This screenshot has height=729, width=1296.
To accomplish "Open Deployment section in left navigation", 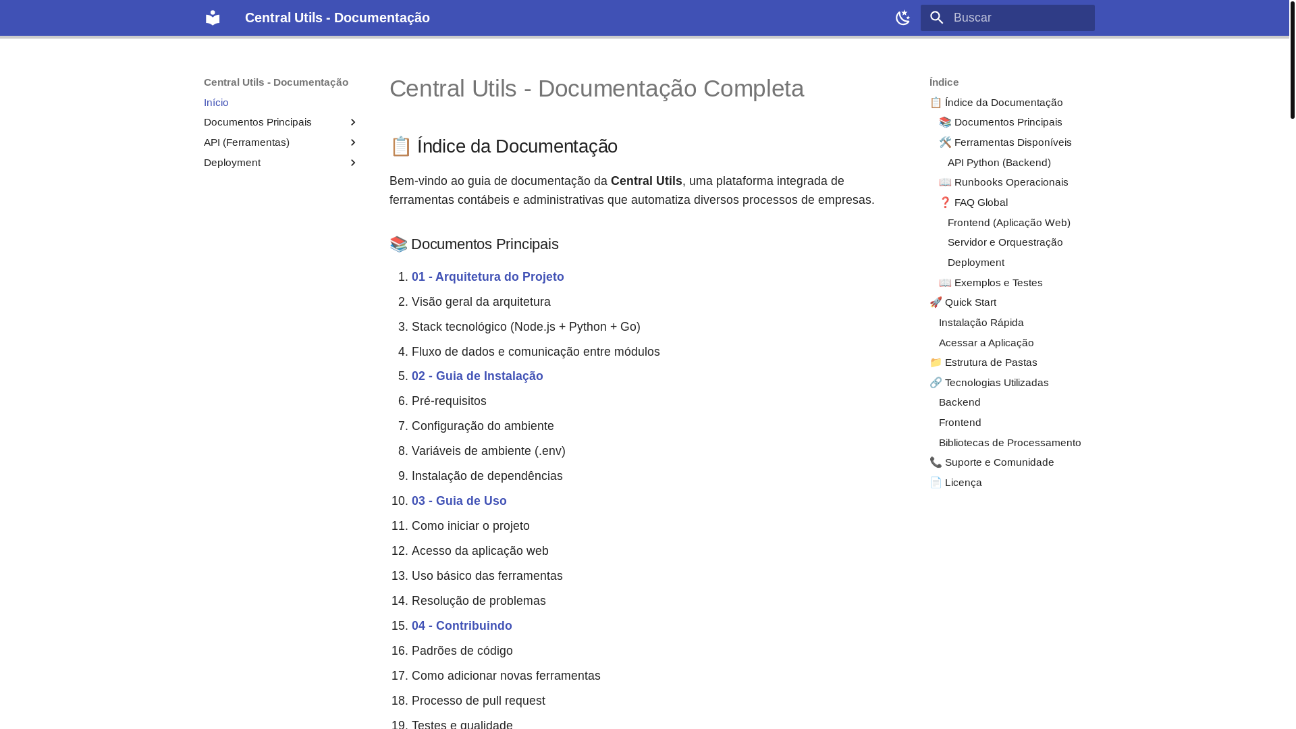I will click(232, 163).
